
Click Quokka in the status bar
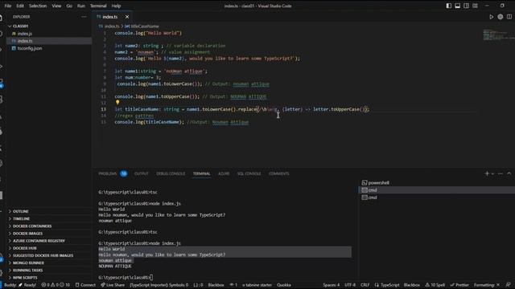coord(284,285)
